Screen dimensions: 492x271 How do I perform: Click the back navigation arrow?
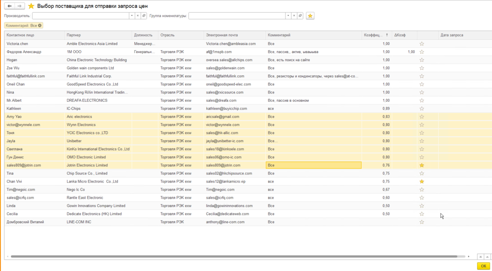click(9, 6)
